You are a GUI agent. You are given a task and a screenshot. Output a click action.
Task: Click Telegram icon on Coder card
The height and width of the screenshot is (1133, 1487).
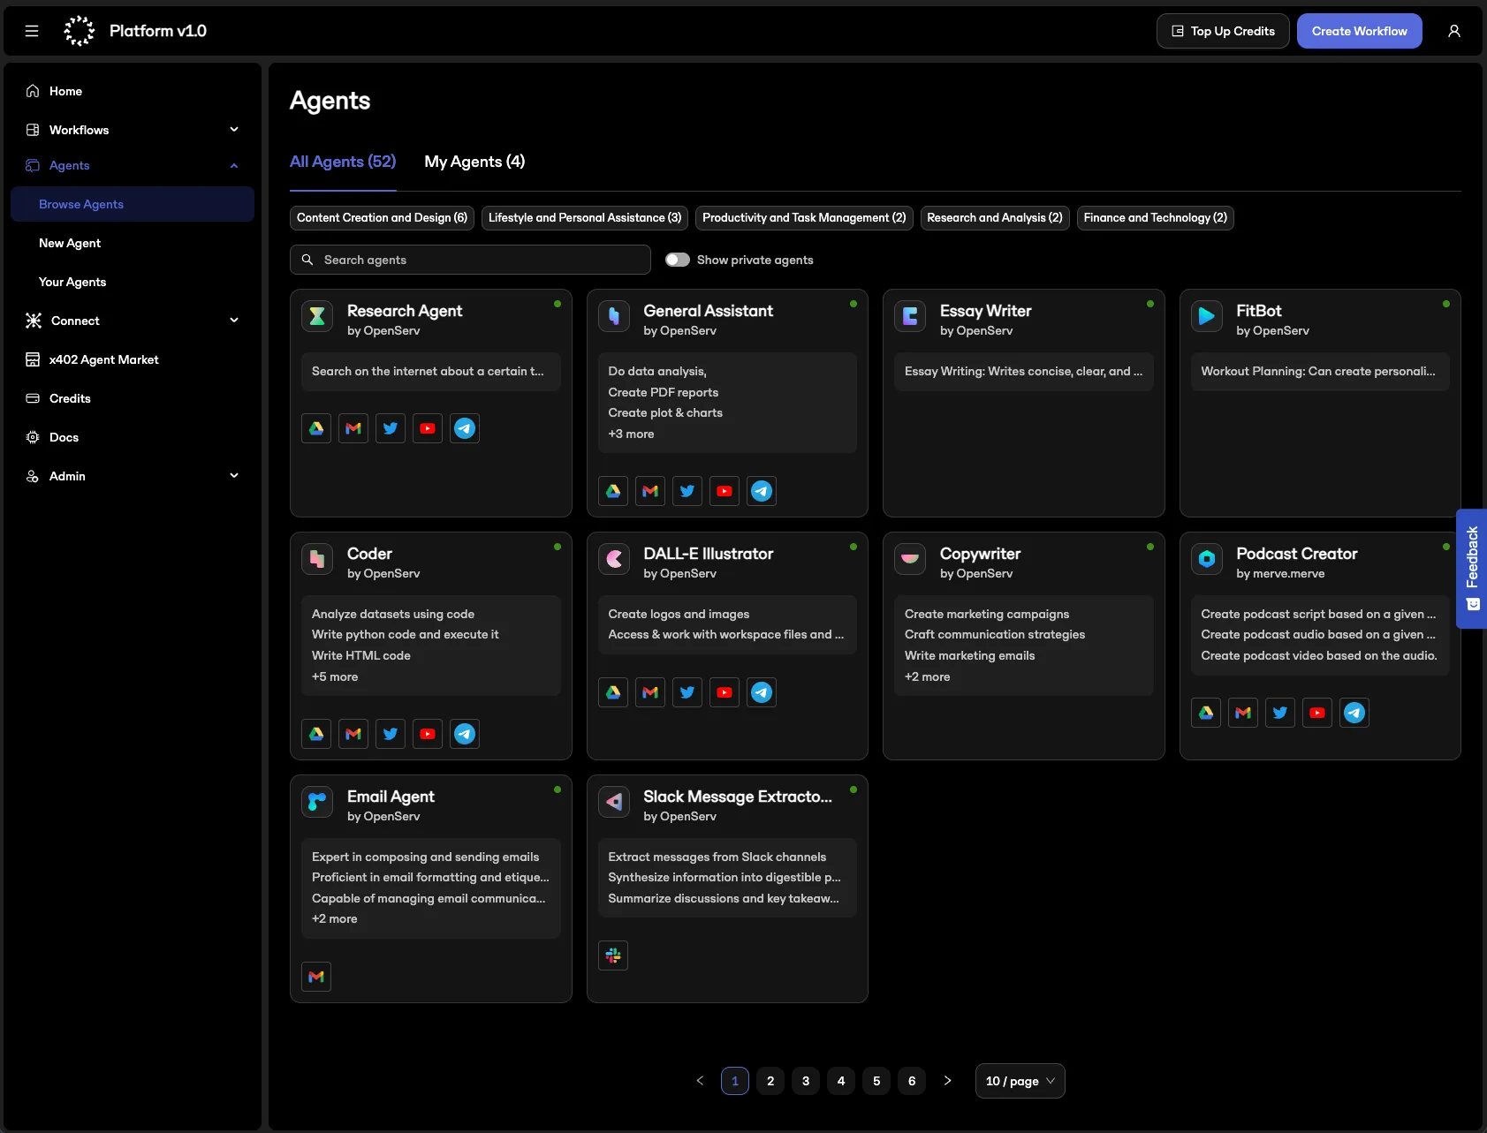pyautogui.click(x=465, y=734)
